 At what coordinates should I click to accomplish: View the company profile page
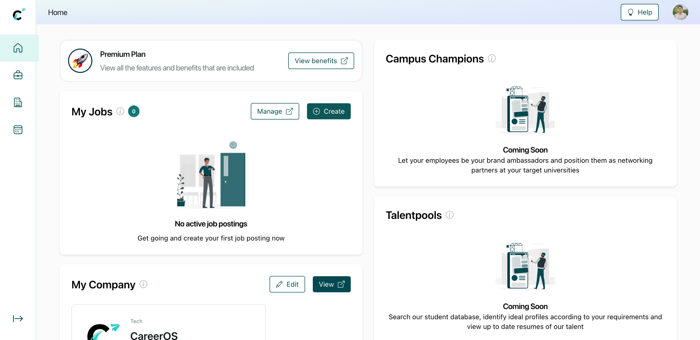click(x=331, y=284)
